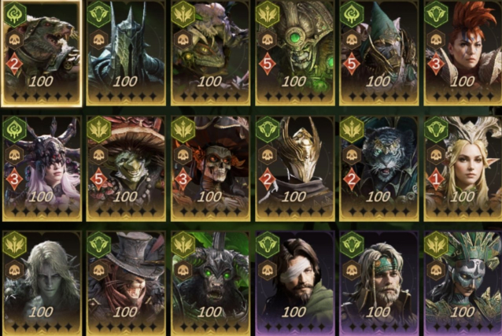The height and width of the screenshot is (336, 502).
Task: Select the red-haired woman hero card
Action: click(x=463, y=53)
